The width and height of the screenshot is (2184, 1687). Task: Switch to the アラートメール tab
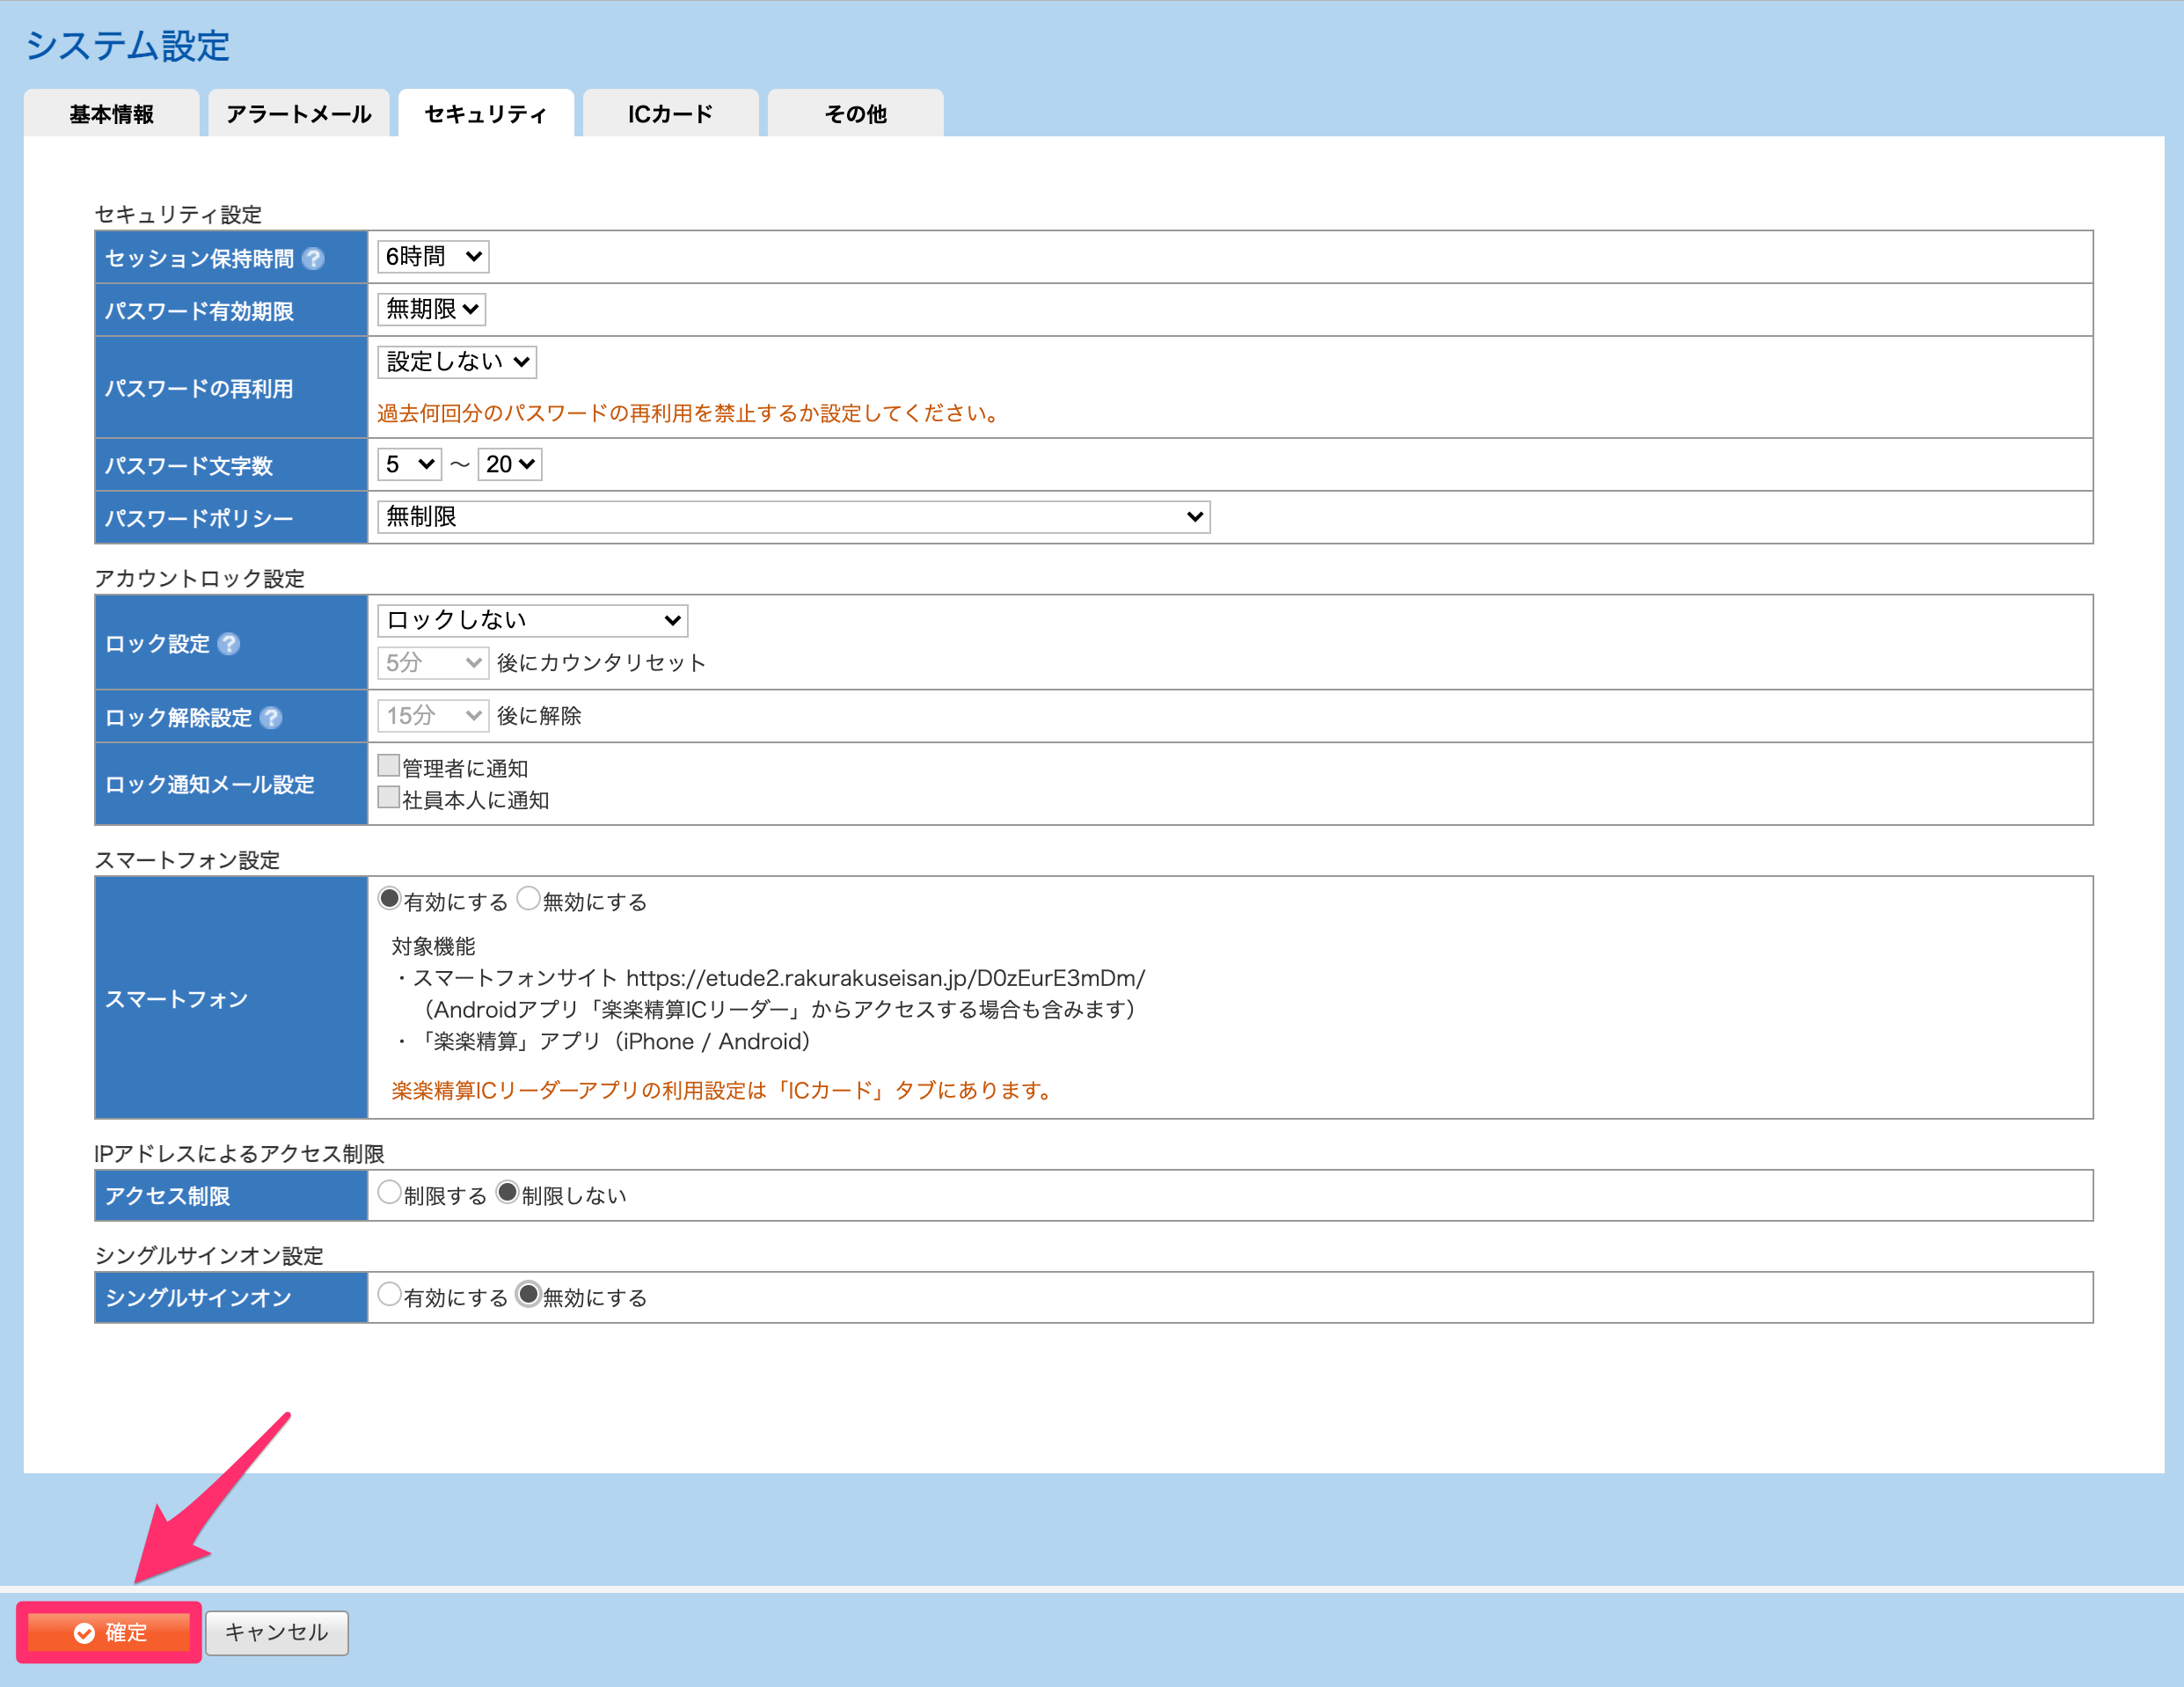click(x=298, y=114)
